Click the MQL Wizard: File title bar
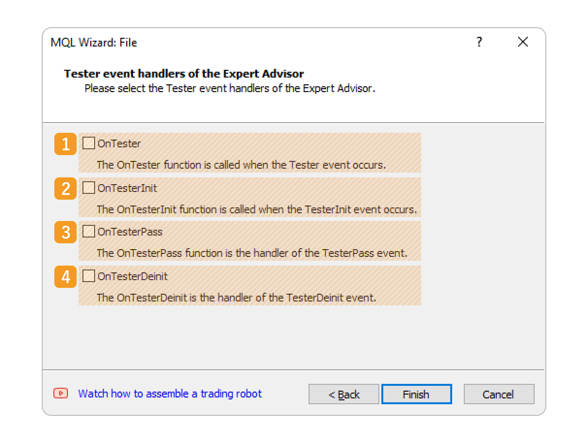The height and width of the screenshot is (443, 588). [x=94, y=43]
